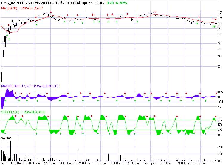Click the 10:00am time axis label
The height and width of the screenshot is (165, 223).
(17, 163)
